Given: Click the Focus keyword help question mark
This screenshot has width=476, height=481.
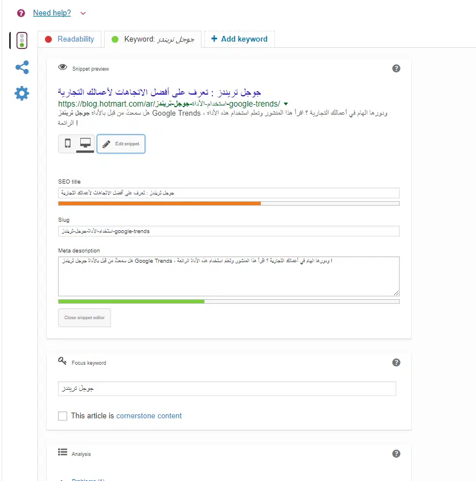Looking at the screenshot, I should (396, 362).
